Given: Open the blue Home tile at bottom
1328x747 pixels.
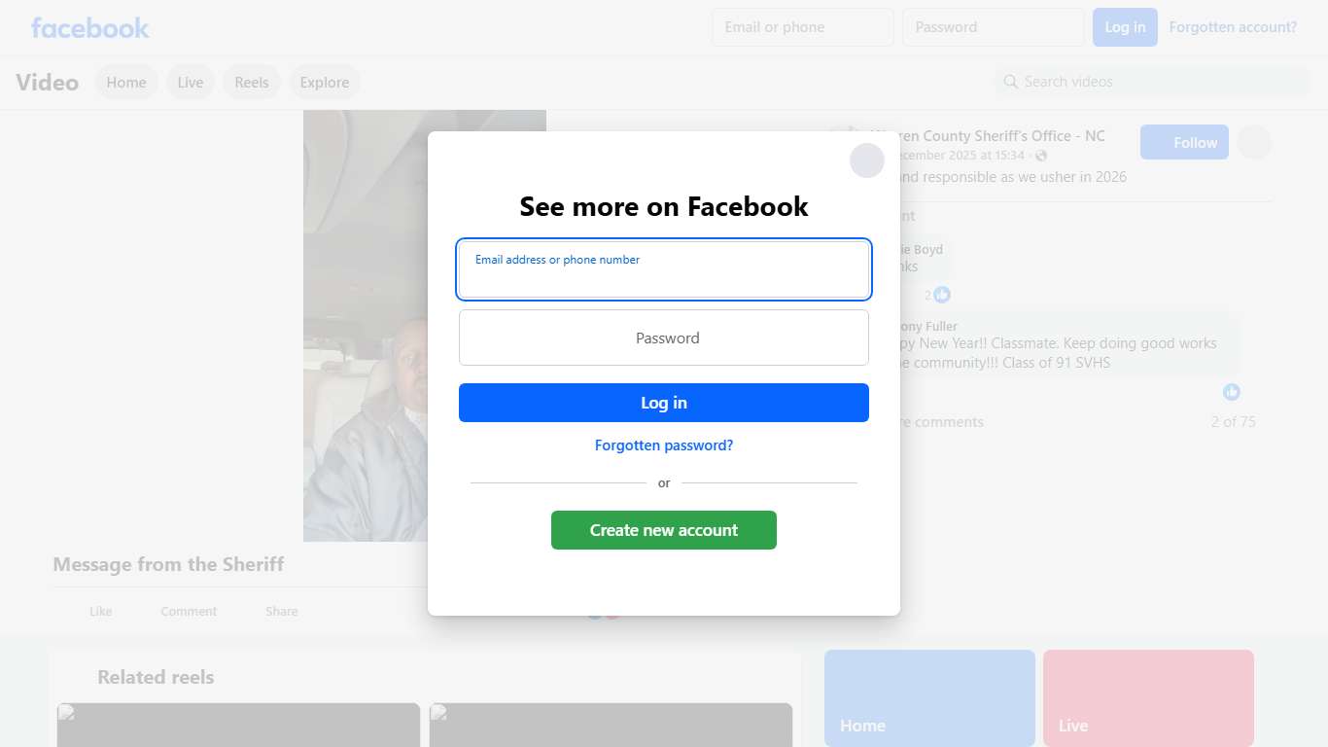Looking at the screenshot, I should pyautogui.click(x=929, y=698).
